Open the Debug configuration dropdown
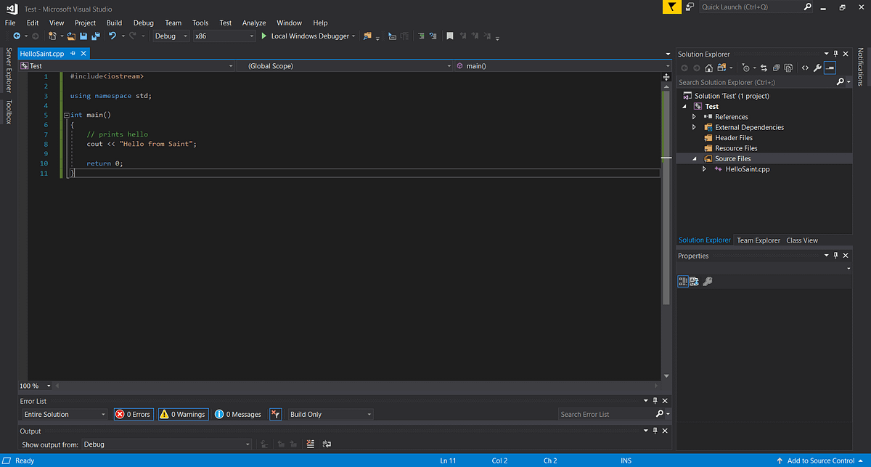The image size is (871, 467). pyautogui.click(x=171, y=36)
